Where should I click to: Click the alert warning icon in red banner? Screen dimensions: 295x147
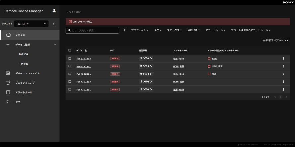[70, 22]
